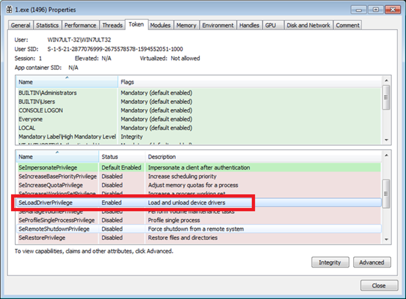Open the Disk and Network tab
The width and height of the screenshot is (406, 299).
308,25
